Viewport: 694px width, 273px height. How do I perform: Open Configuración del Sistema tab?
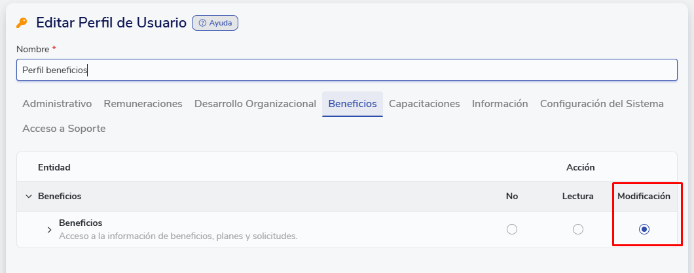pyautogui.click(x=602, y=104)
